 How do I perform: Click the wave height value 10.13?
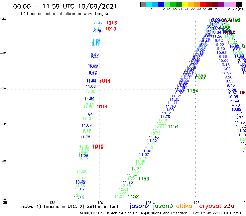point(225,65)
